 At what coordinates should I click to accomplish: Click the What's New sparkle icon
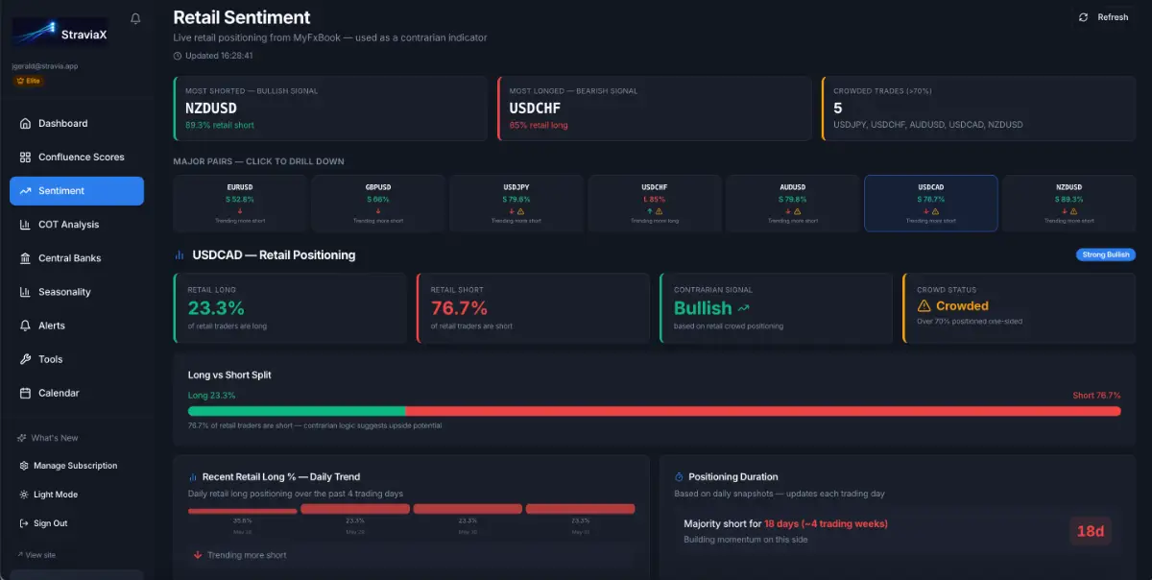(22, 438)
